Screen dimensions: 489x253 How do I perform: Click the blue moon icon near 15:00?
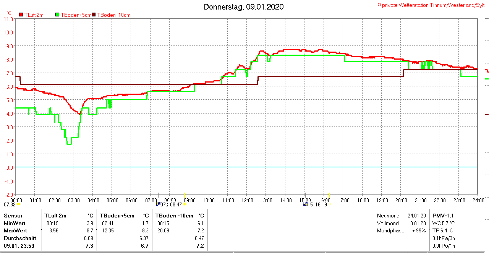click(305, 204)
